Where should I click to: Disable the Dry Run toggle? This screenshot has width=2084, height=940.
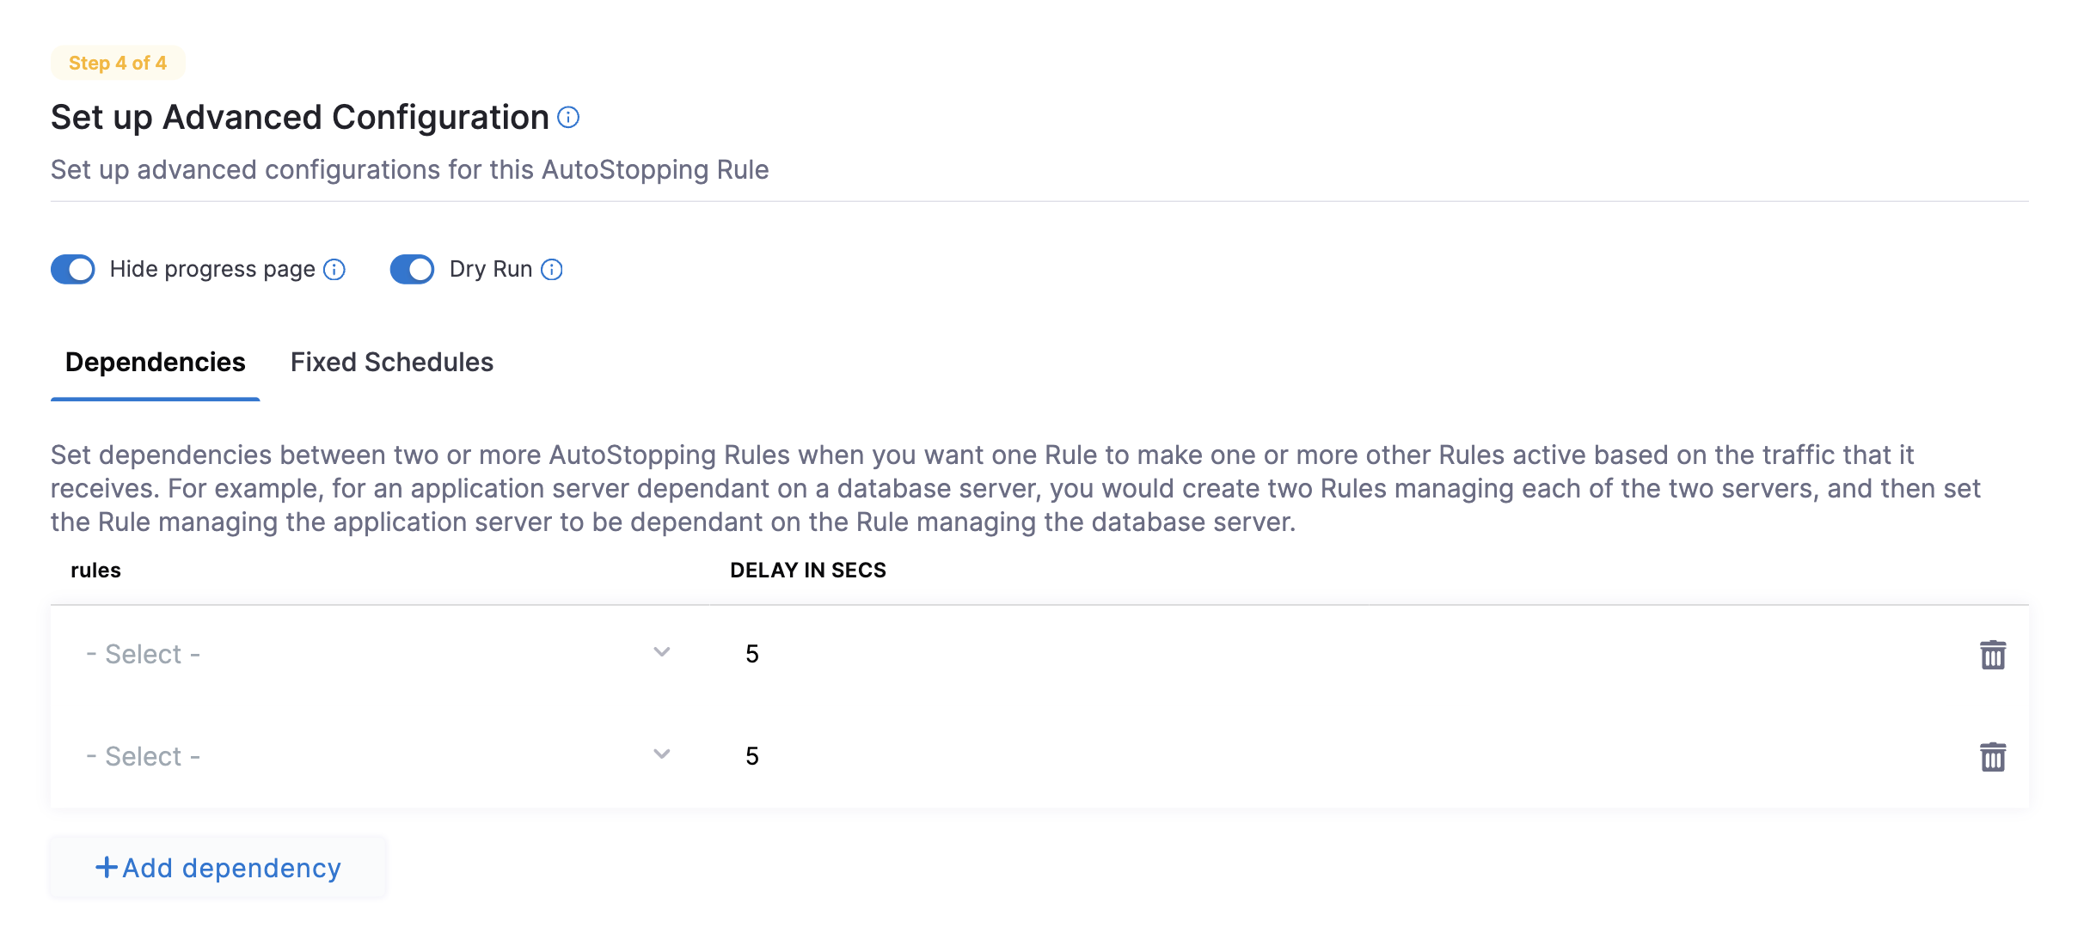tap(413, 269)
